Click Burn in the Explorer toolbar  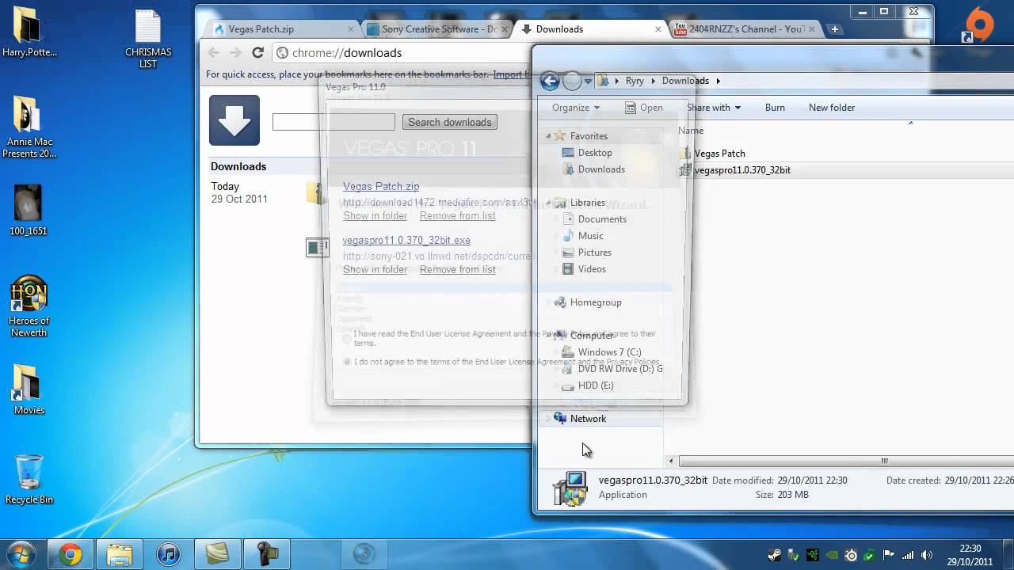[x=775, y=108]
